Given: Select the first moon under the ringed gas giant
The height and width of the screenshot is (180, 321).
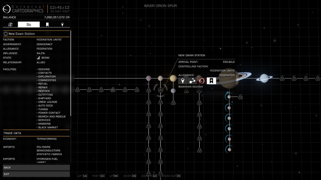Looking at the screenshot, I should pyautogui.click(x=229, y=97).
